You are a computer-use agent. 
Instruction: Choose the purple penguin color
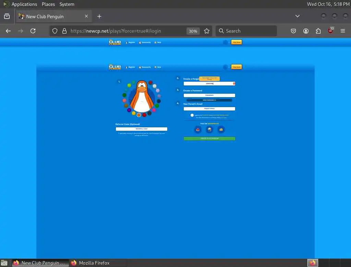(x=129, y=110)
